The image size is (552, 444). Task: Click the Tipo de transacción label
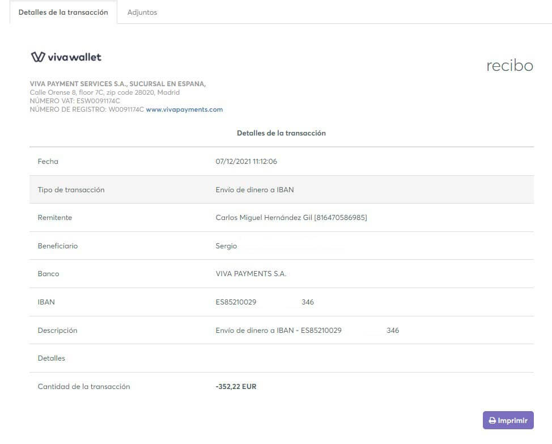[x=71, y=190]
